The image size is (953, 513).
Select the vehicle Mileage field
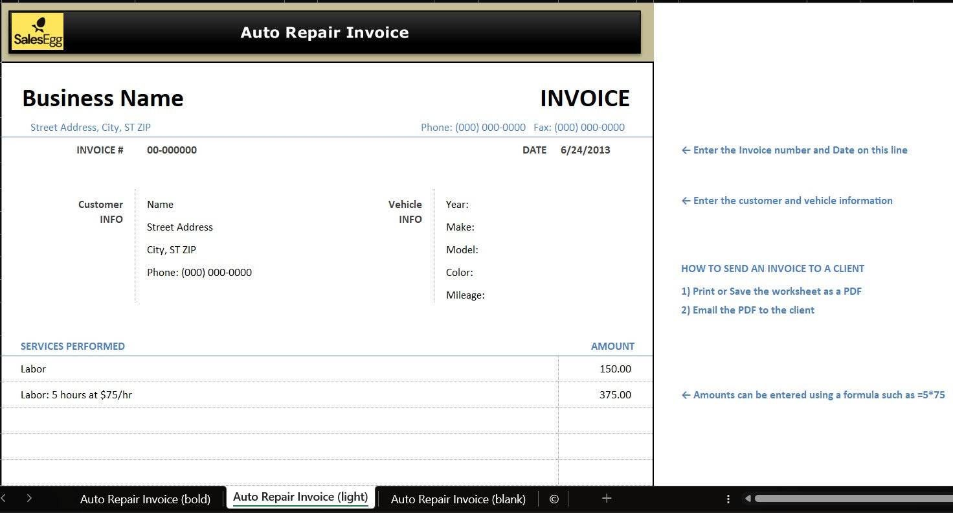coord(465,295)
